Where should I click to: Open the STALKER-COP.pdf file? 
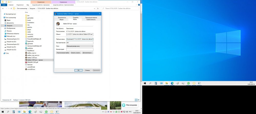click(x=33, y=62)
